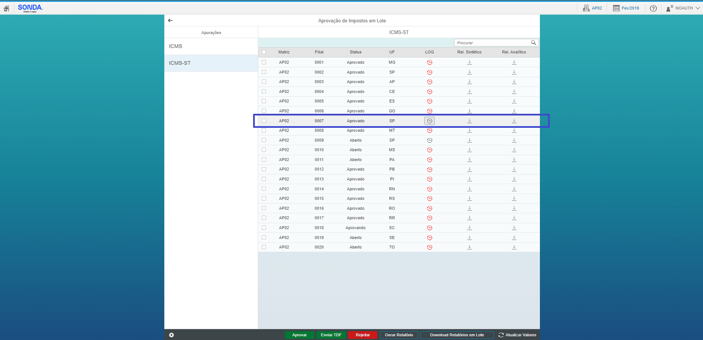Screen dimensions: 703x340
Task: Open the Fev/2019 period calendar
Action: pos(626,8)
